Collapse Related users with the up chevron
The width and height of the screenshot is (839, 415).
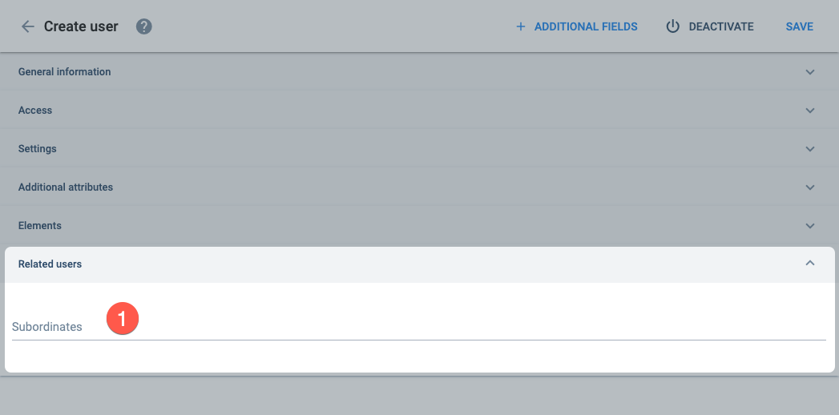tap(810, 263)
